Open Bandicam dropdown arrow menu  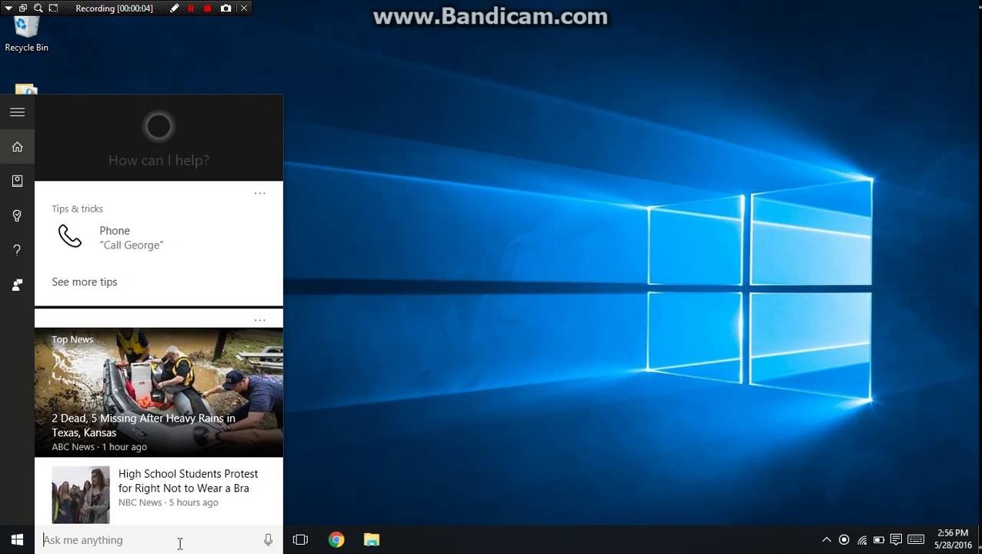point(8,8)
